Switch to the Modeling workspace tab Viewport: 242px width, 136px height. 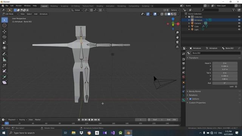[54, 6]
